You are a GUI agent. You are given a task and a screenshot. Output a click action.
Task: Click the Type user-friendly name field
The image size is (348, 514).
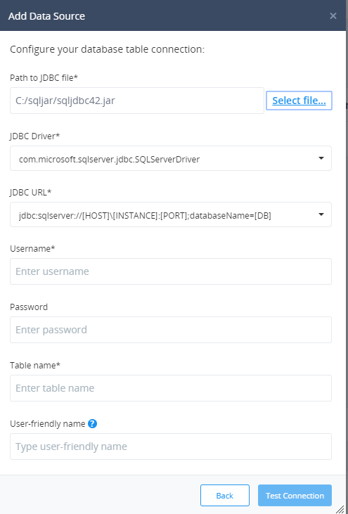click(171, 446)
